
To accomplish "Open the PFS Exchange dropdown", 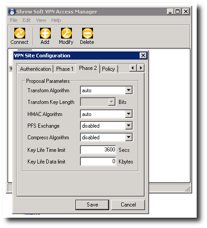I will coord(128,125).
